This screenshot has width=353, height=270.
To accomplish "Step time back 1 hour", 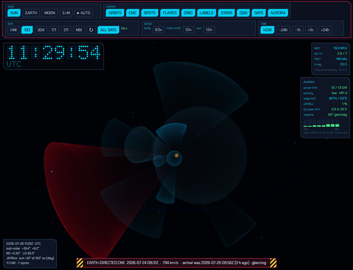I will [298, 30].
